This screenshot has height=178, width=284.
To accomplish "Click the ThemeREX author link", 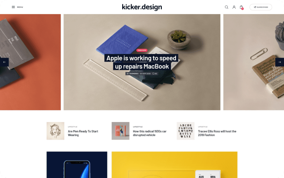I will [134, 74].
